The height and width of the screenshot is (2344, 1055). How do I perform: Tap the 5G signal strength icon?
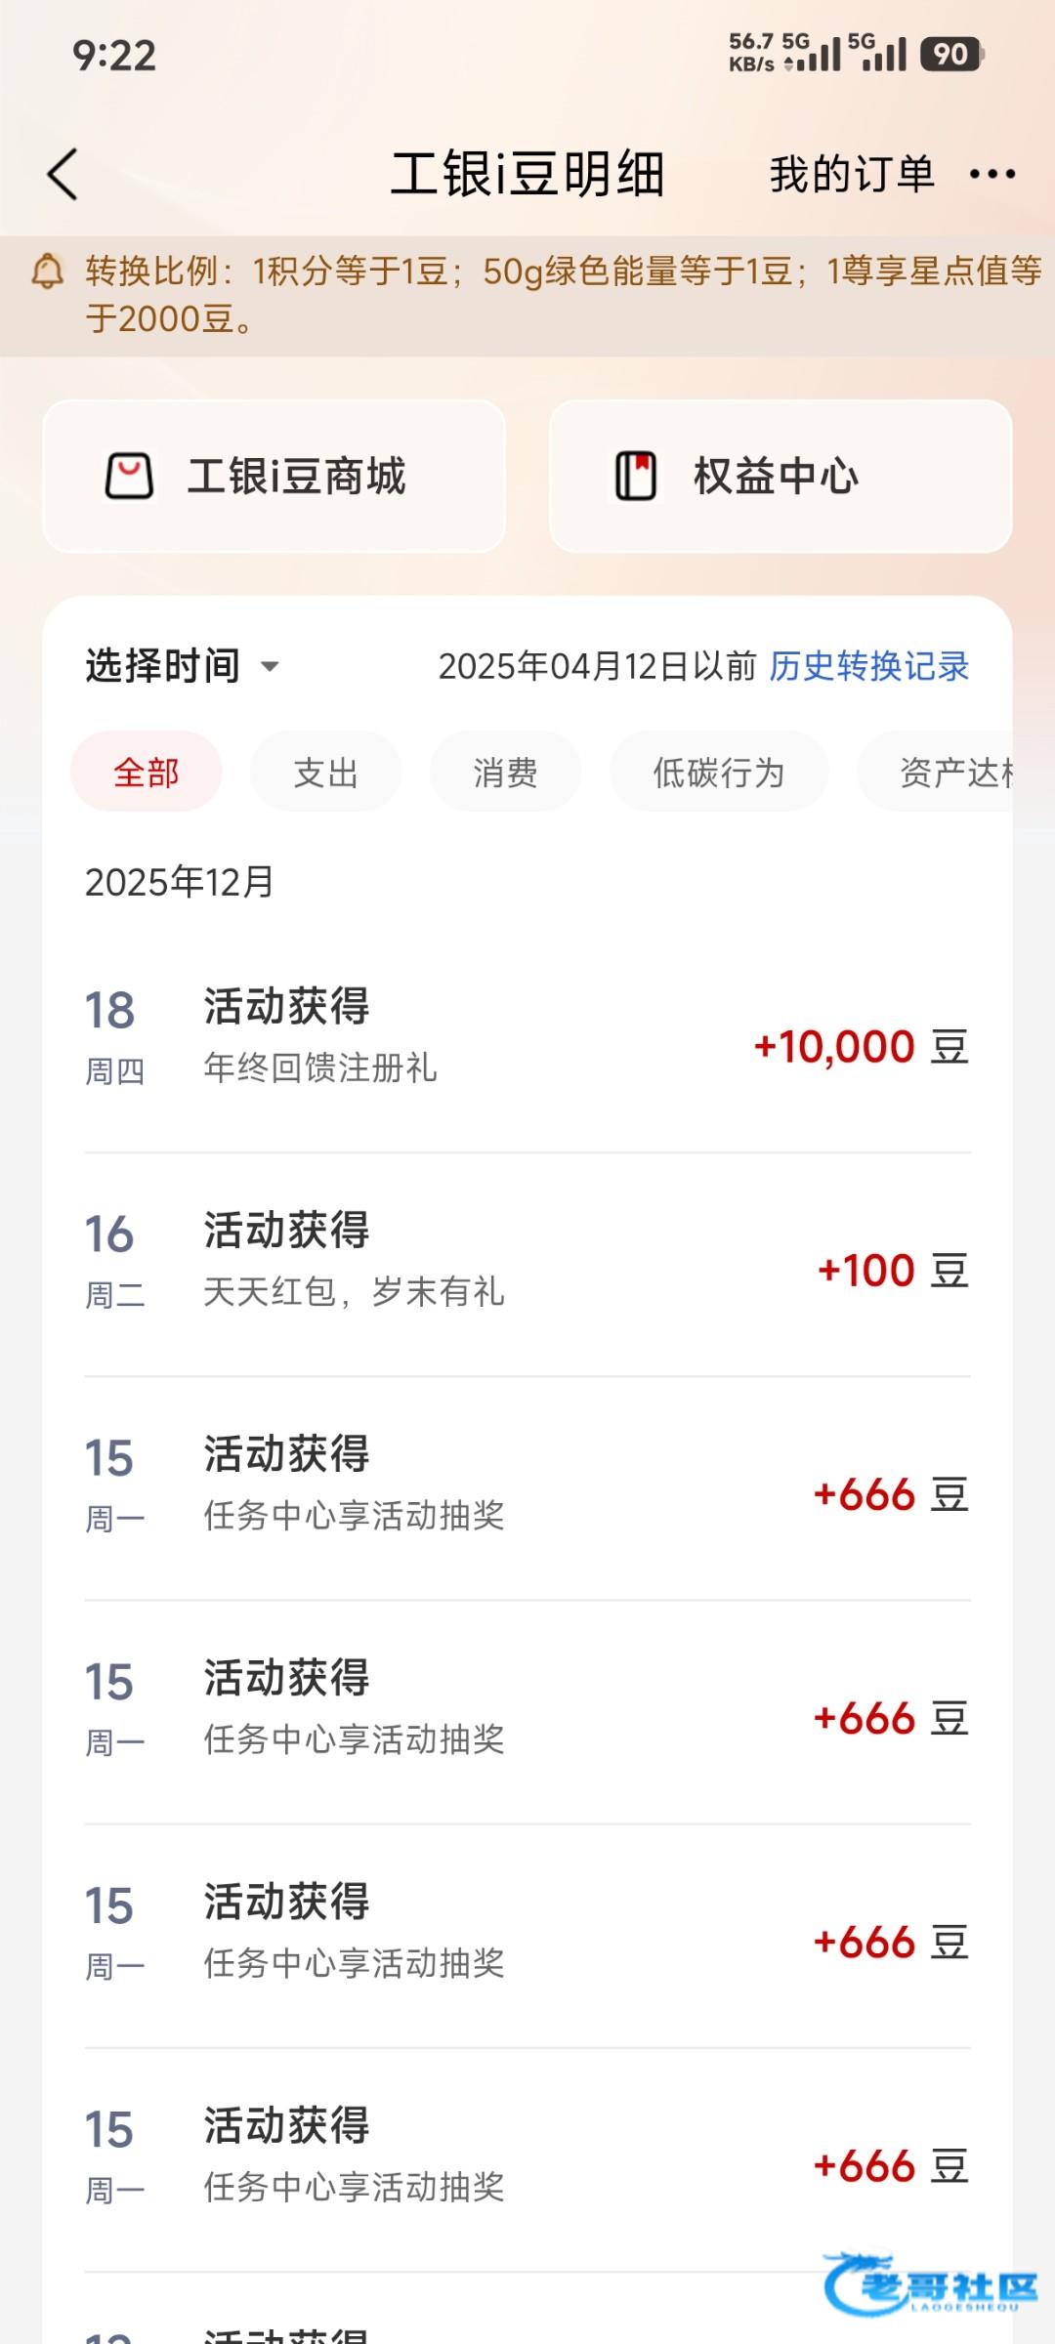pyautogui.click(x=814, y=54)
